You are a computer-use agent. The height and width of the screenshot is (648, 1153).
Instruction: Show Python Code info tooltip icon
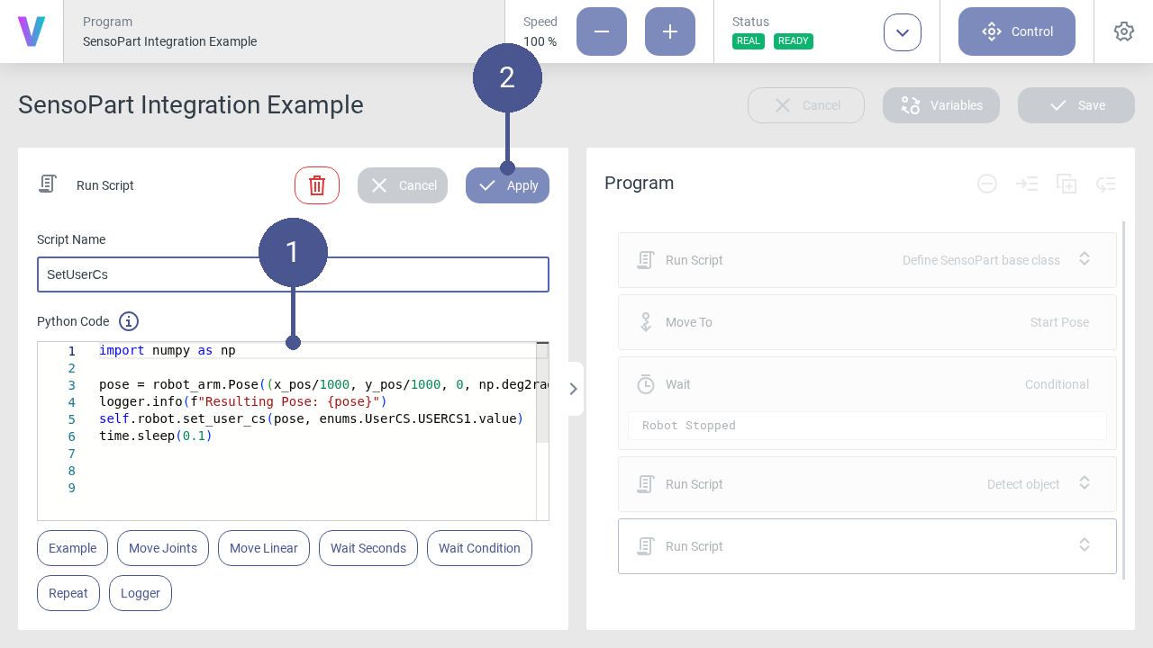(x=129, y=321)
